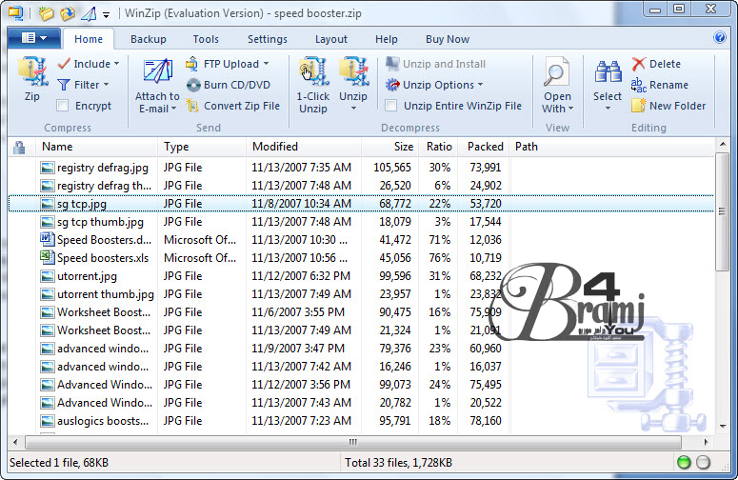The height and width of the screenshot is (480, 738).
Task: Open the Layout tab
Action: coord(330,39)
